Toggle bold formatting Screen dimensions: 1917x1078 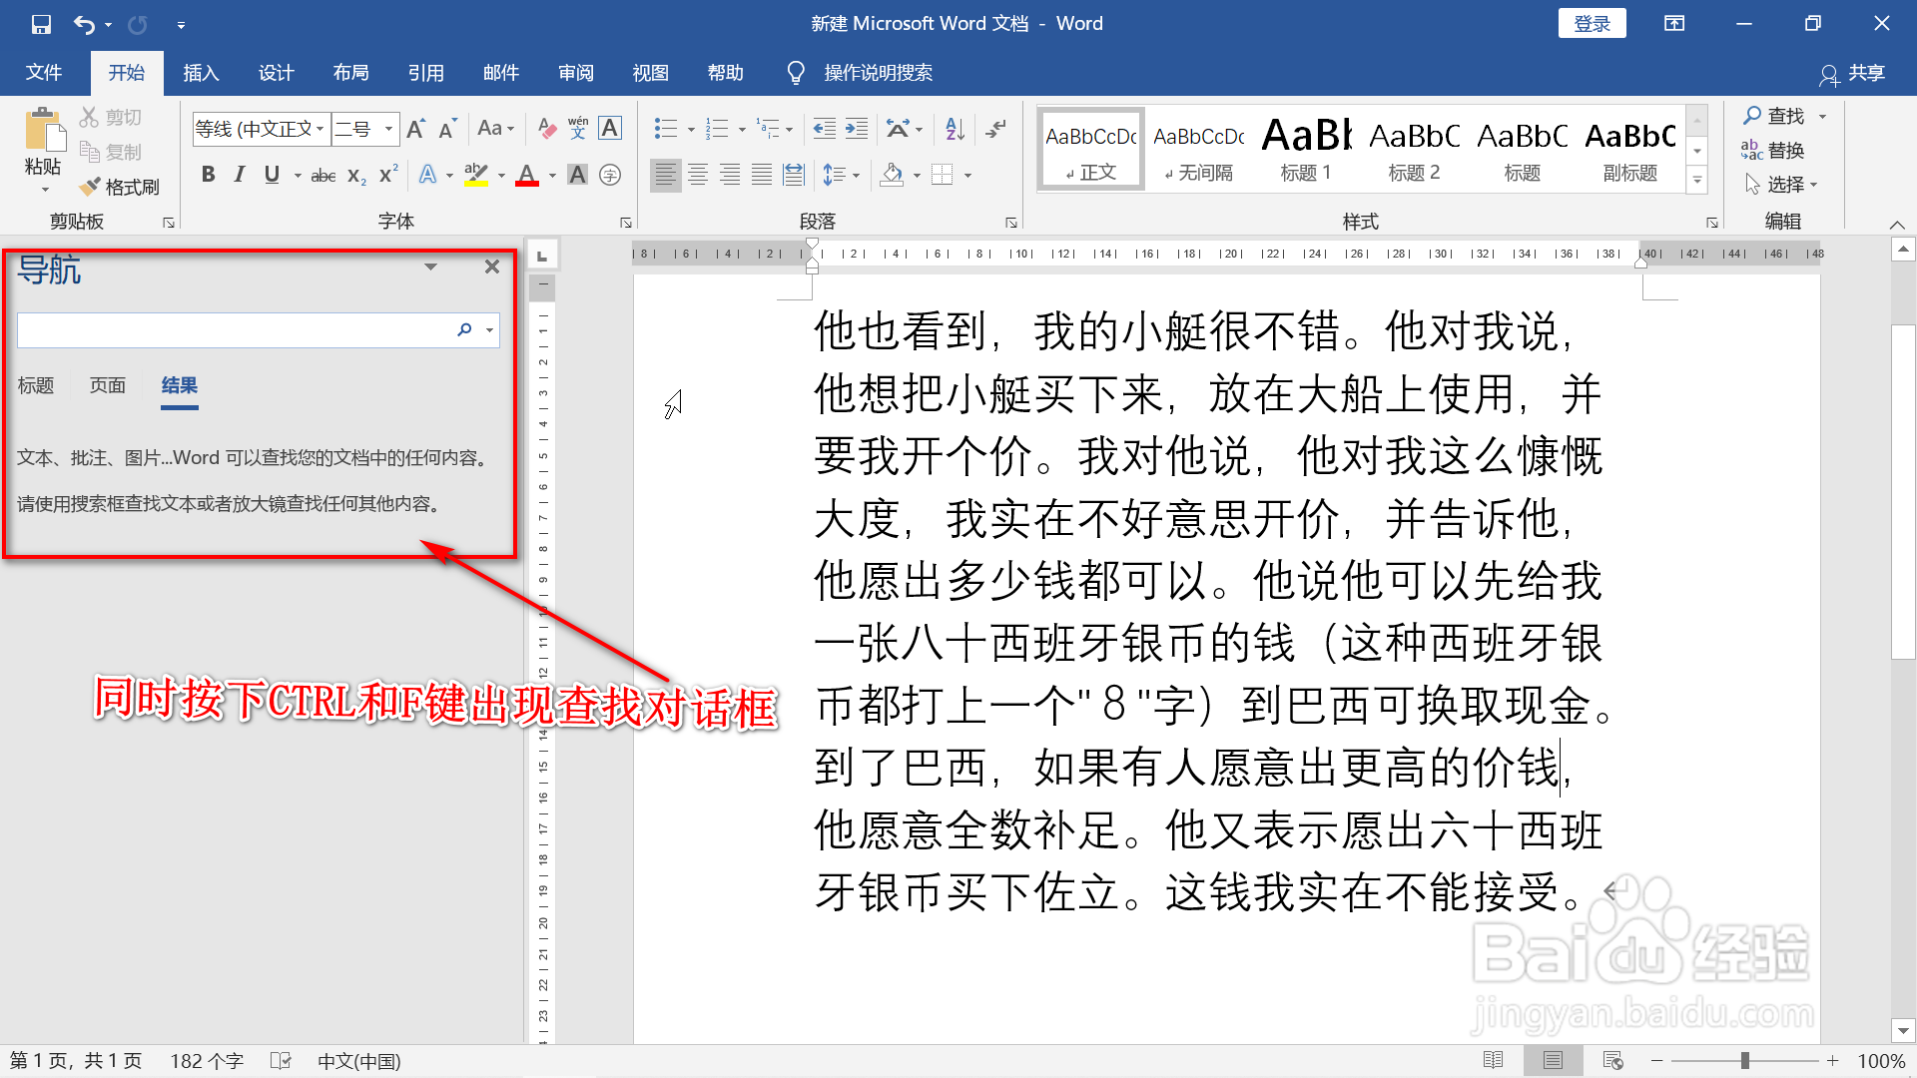point(208,175)
